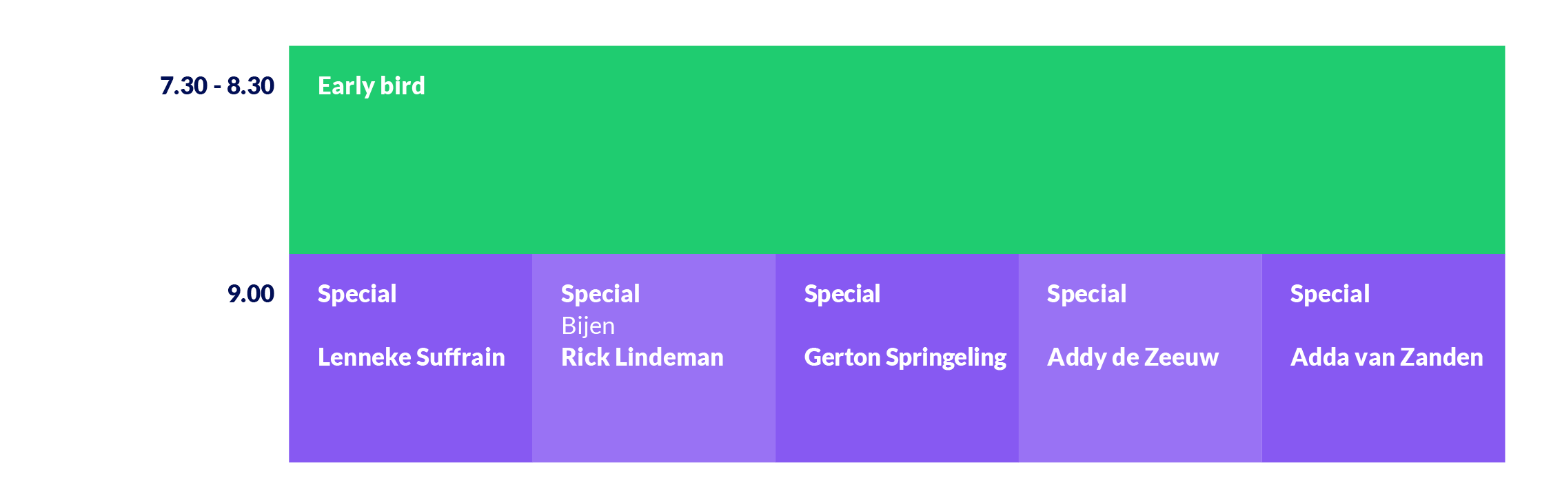Image resolution: width=1551 pixels, height=502 pixels.
Task: Select the Rick Lindeman speaker name
Action: pyautogui.click(x=642, y=357)
